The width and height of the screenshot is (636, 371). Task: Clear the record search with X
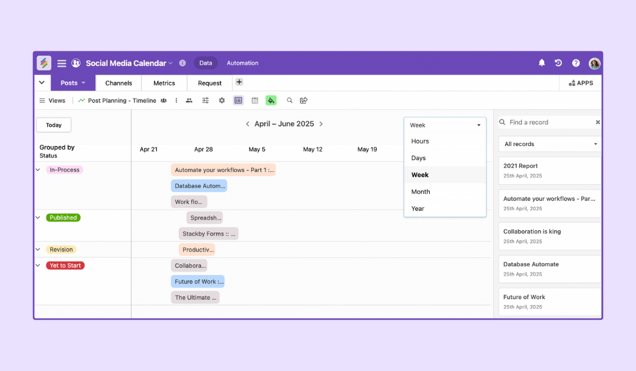click(598, 122)
